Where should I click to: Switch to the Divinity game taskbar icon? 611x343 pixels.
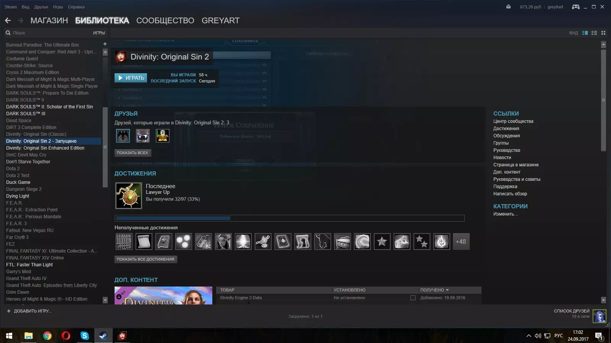(x=122, y=336)
